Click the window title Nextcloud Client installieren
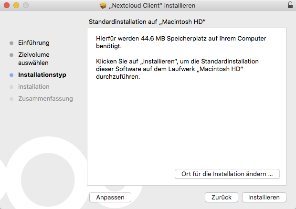This screenshot has height=209, width=296. (x=152, y=5)
